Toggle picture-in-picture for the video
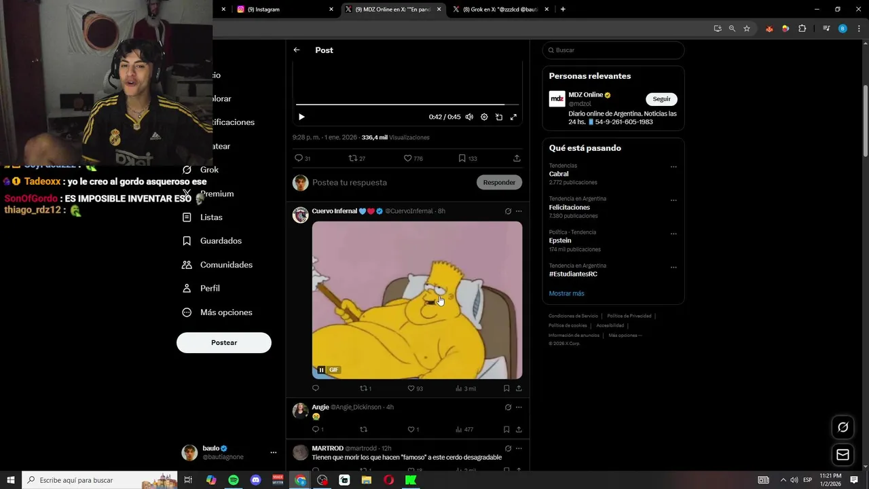 pos(499,117)
